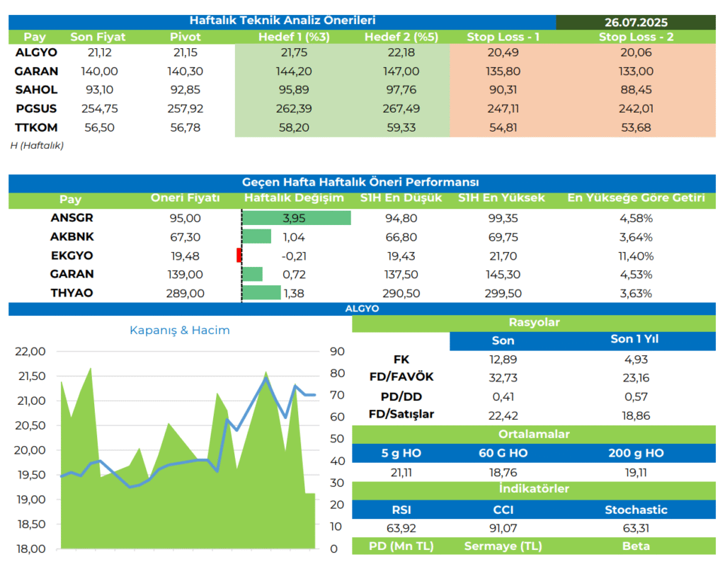Click the "Ortalamalar" section header

534,435
